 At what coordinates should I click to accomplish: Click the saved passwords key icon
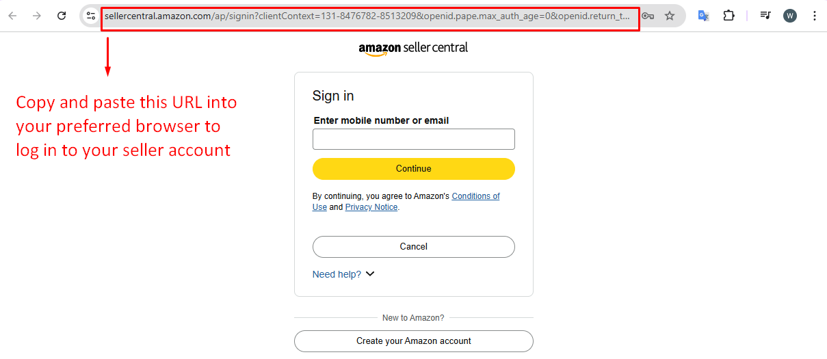[x=648, y=16]
